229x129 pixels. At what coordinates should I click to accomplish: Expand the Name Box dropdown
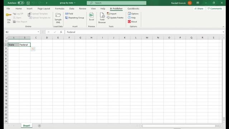(x=38, y=32)
